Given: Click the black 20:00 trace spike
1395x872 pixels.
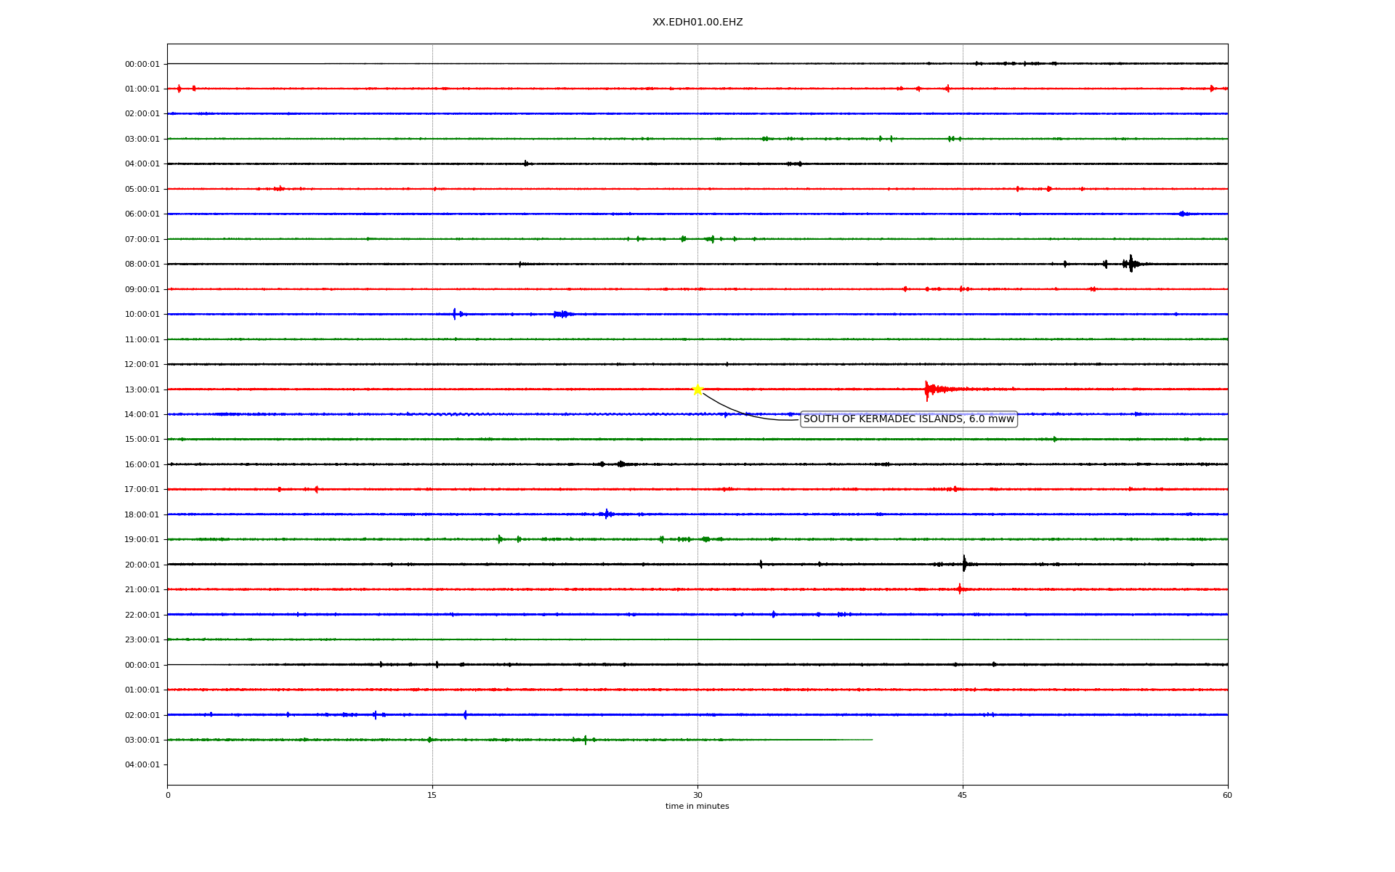Looking at the screenshot, I should point(964,564).
